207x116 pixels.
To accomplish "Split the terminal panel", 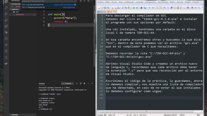I will tap(81, 83).
